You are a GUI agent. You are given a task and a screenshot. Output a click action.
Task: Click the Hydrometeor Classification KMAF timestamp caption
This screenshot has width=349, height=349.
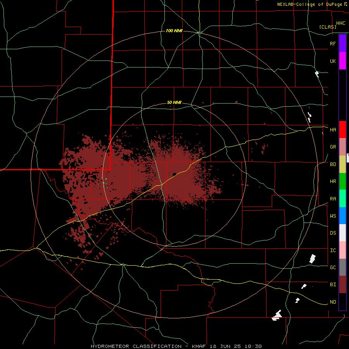coord(176,346)
